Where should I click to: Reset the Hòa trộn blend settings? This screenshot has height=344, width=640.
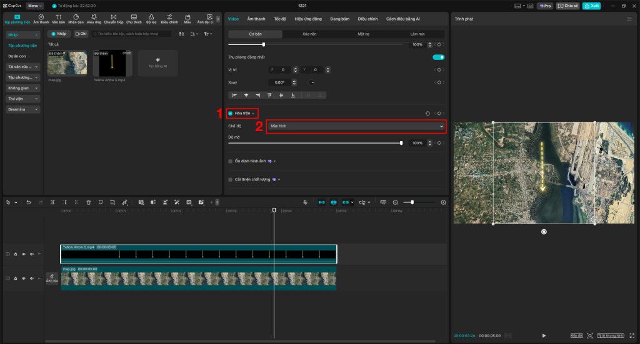point(427,114)
